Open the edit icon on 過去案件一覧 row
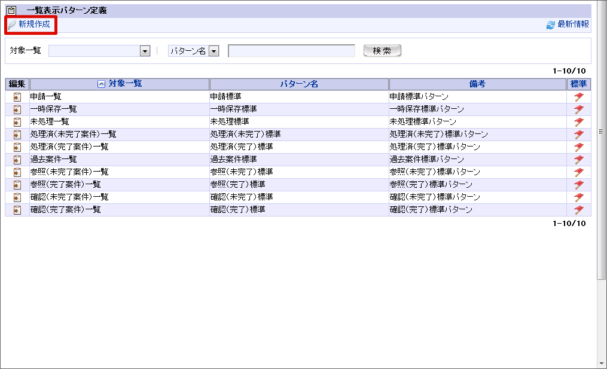Viewport: 607px width, 369px height. coord(16,159)
